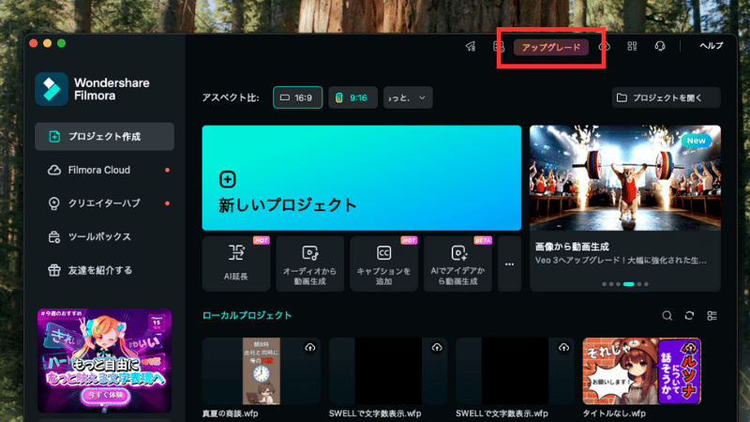Select the 9:16 aspect ratio
This screenshot has width=750, height=422.
pyautogui.click(x=352, y=98)
